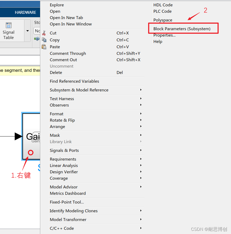Select the HARDWARE ribbon tab
231x234 pixels.
(25, 12)
